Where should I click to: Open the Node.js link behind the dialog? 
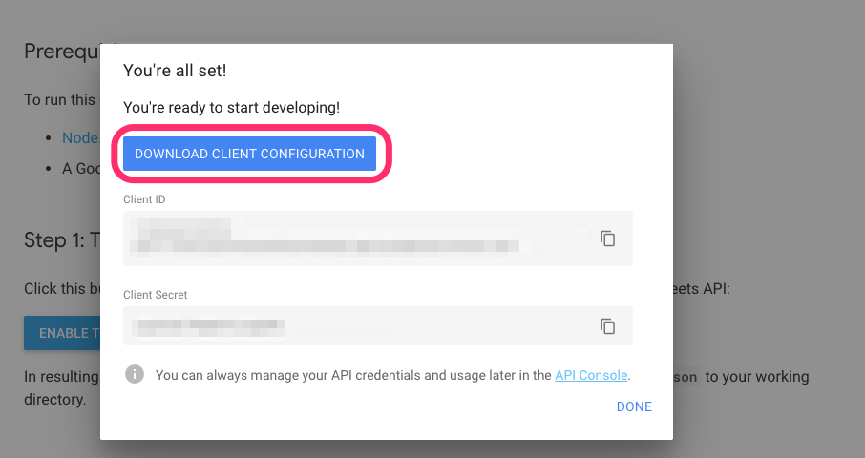[80, 137]
